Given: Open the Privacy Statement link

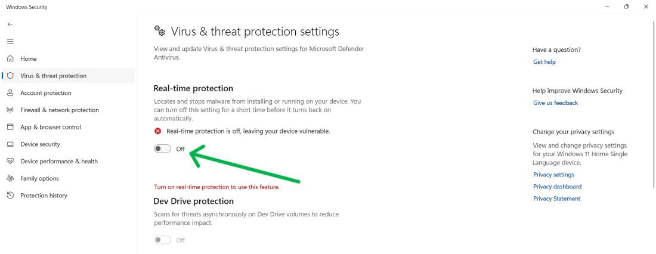Looking at the screenshot, I should point(556,199).
